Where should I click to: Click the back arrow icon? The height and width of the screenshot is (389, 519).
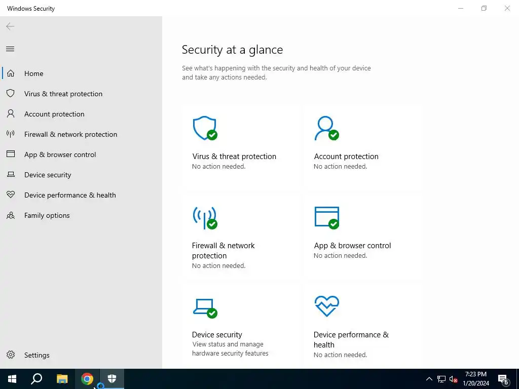(10, 26)
